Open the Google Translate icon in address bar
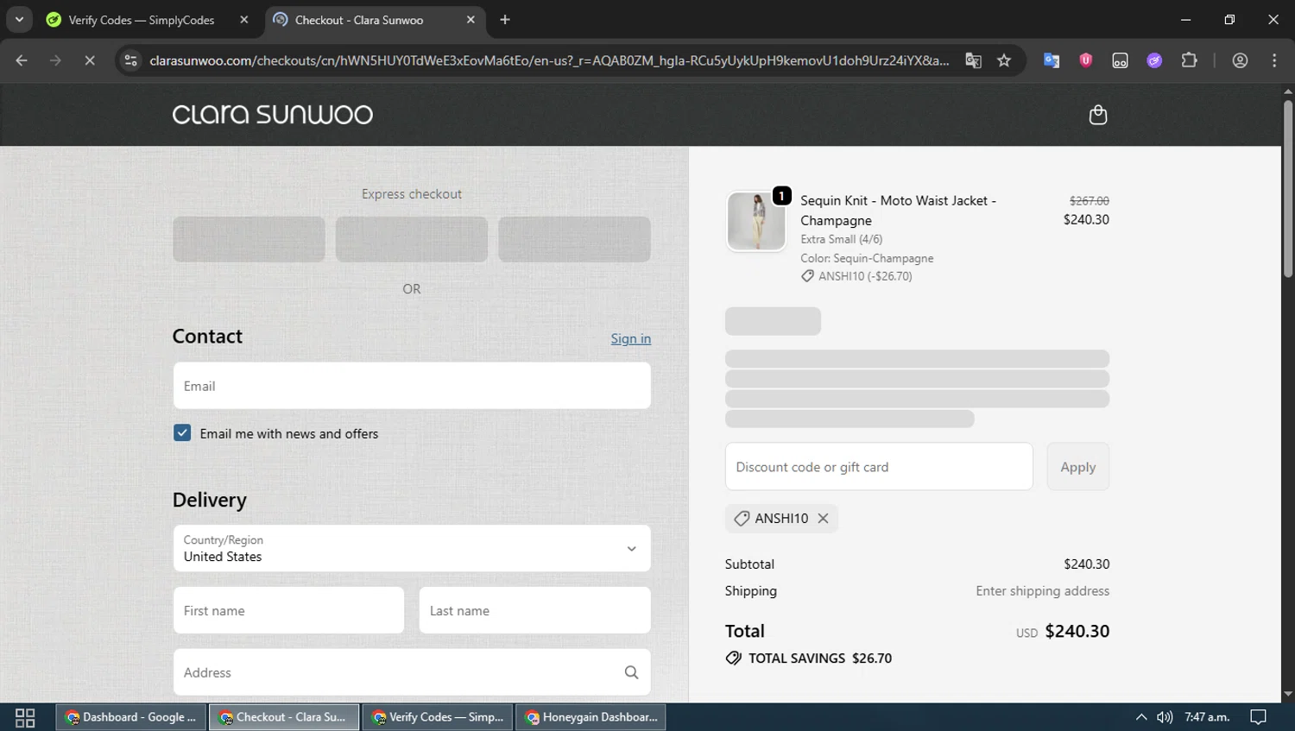 click(x=973, y=60)
